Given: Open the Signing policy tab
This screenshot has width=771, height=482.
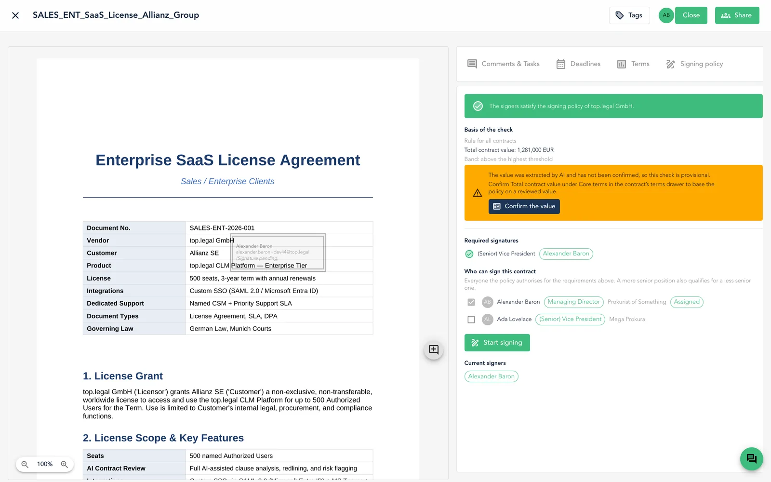Looking at the screenshot, I should coord(694,64).
